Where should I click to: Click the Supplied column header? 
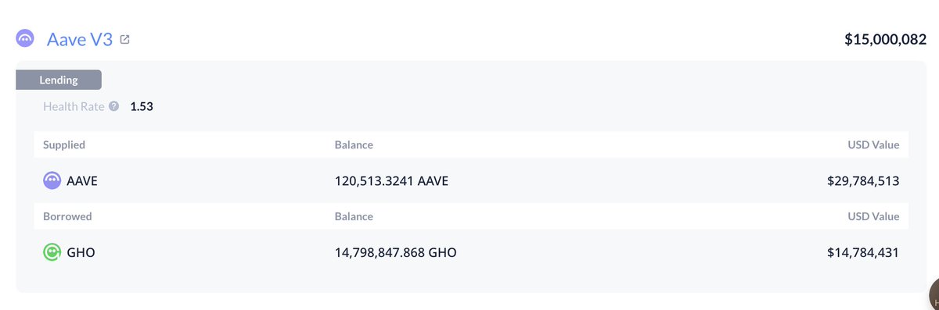pos(64,144)
